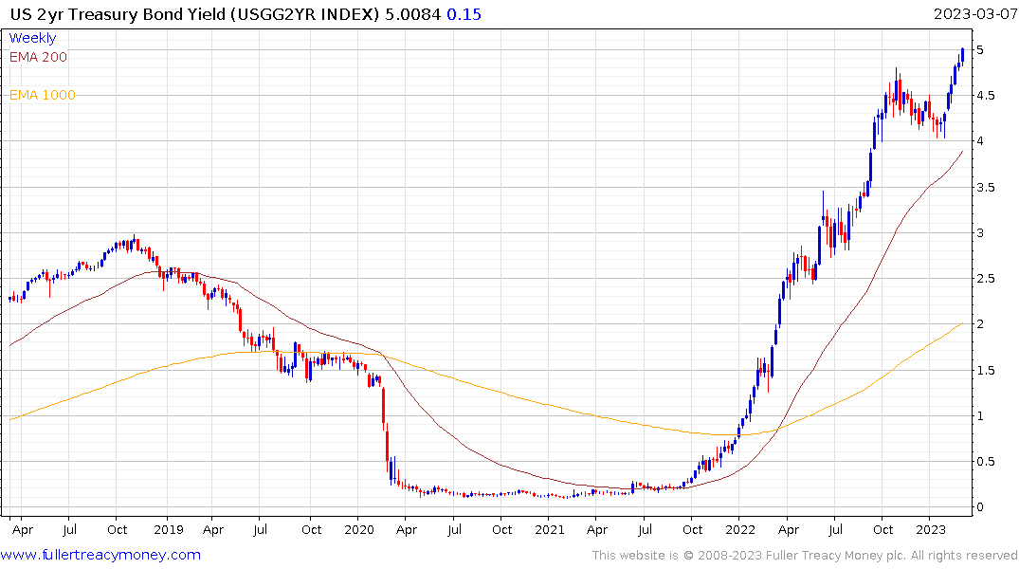Click the red EMA 200 line end near 3.9
Image resolution: width=1019 pixels, height=569 pixels.
(x=962, y=152)
